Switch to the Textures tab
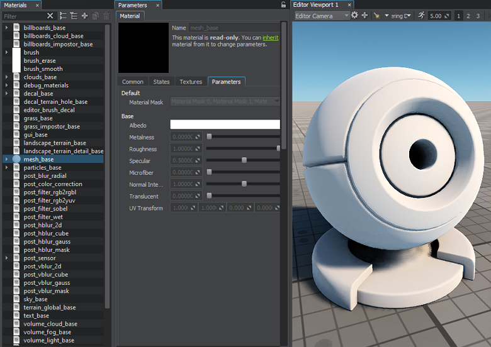The height and width of the screenshot is (347, 491). [191, 82]
